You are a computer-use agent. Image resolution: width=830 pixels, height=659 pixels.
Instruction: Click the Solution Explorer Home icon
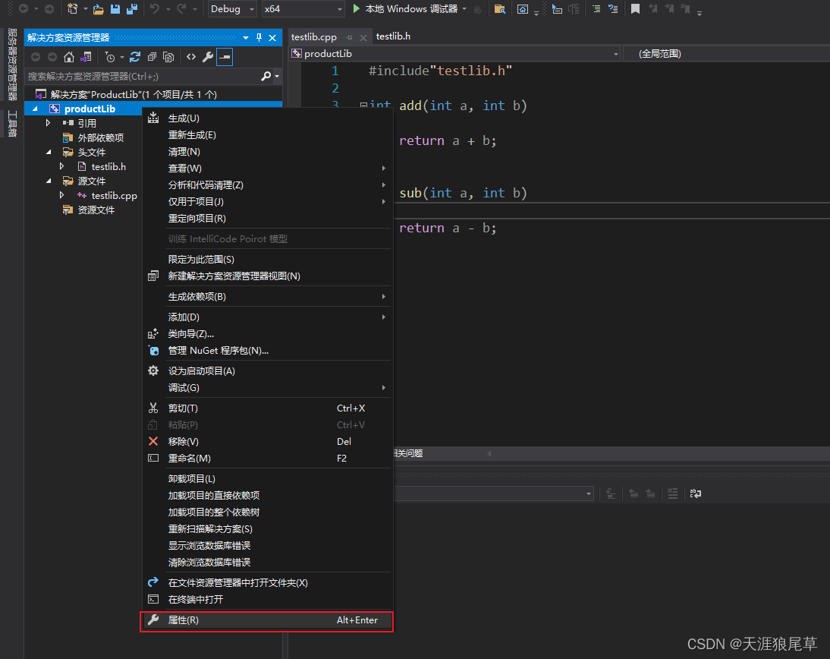[x=69, y=57]
